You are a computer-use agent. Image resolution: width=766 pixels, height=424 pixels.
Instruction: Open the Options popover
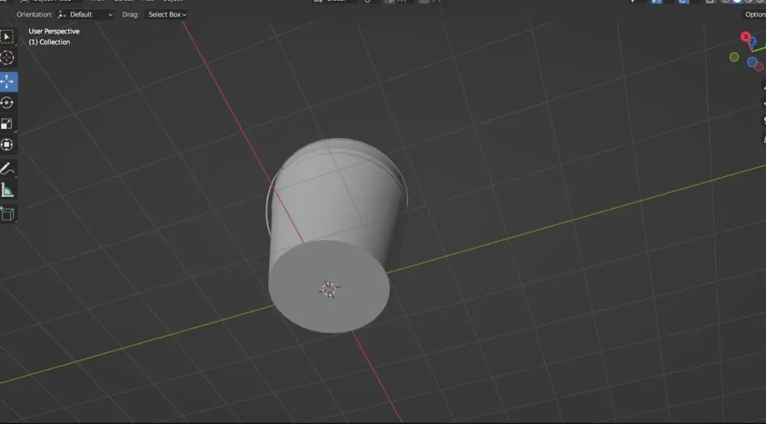(x=755, y=14)
